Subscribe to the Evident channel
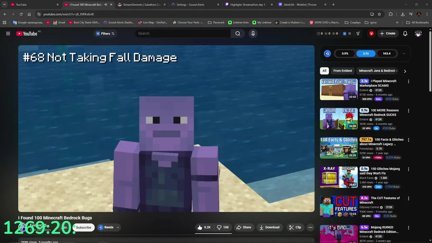 (x=83, y=227)
